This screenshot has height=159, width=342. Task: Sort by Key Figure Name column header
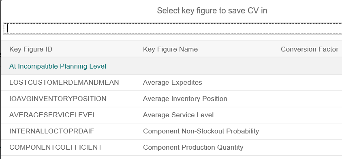click(x=170, y=49)
